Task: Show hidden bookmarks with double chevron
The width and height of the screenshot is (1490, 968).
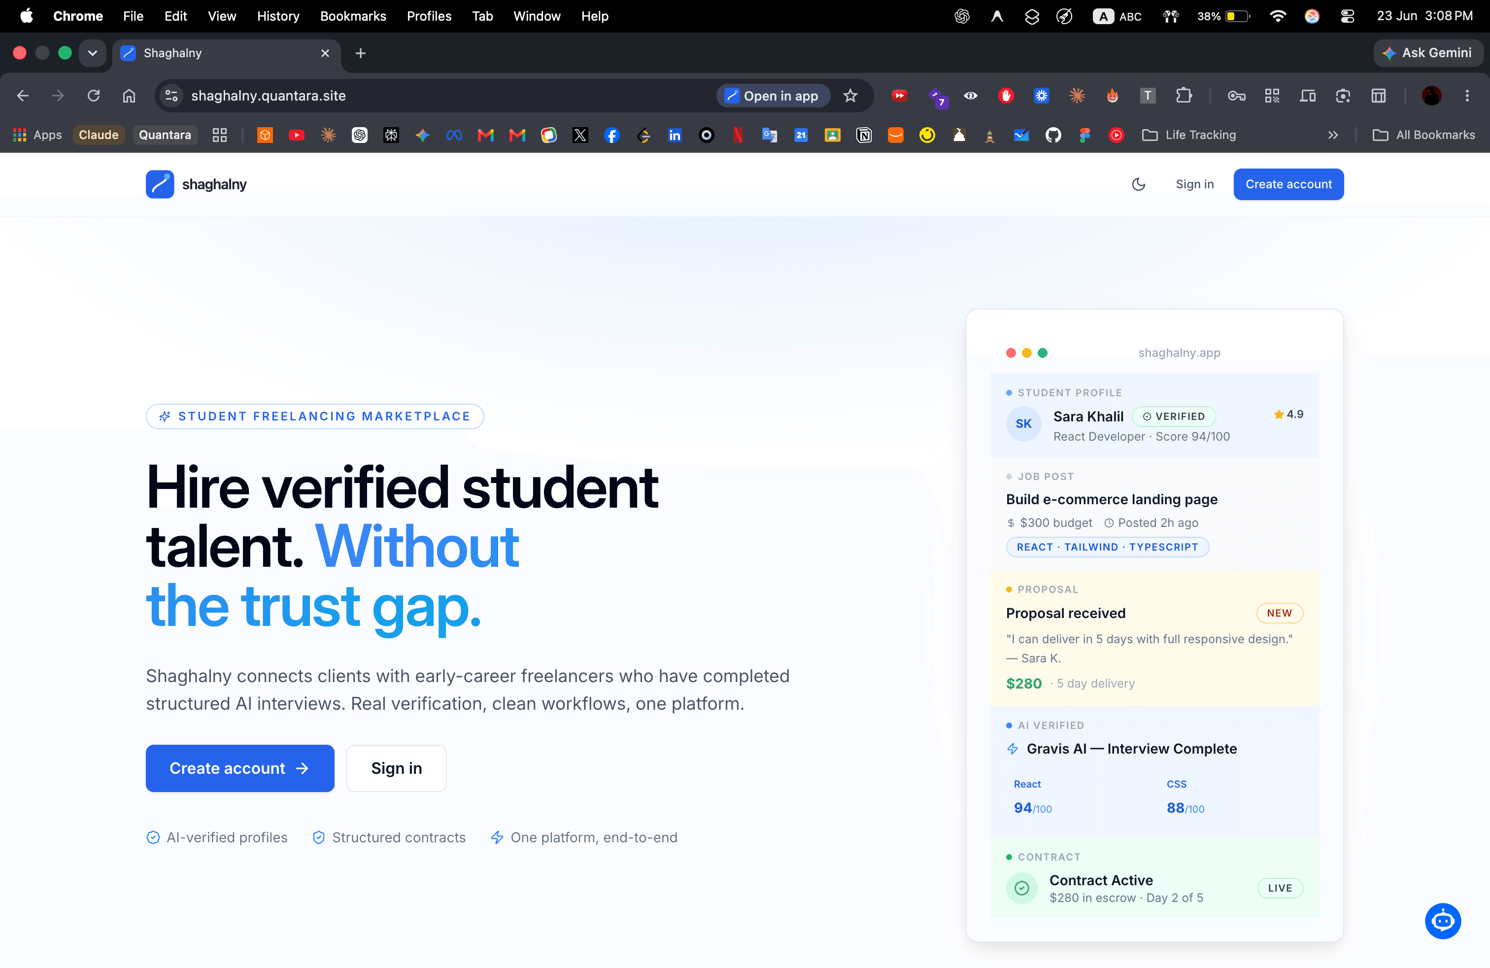Action: (x=1333, y=135)
